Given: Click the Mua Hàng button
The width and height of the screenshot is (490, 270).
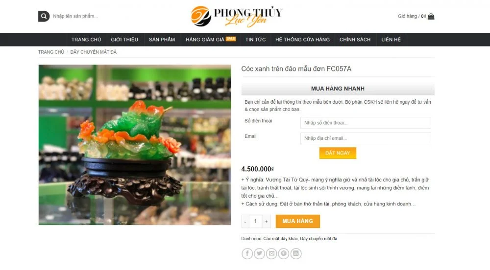Looking at the screenshot, I should pos(297,221).
